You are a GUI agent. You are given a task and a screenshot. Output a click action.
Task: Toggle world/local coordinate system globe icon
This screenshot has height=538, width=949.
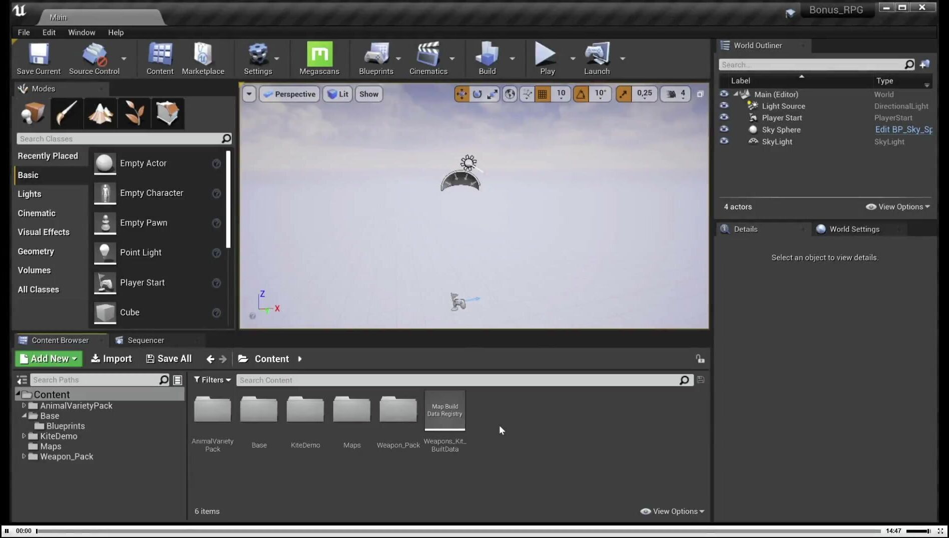pyautogui.click(x=510, y=94)
